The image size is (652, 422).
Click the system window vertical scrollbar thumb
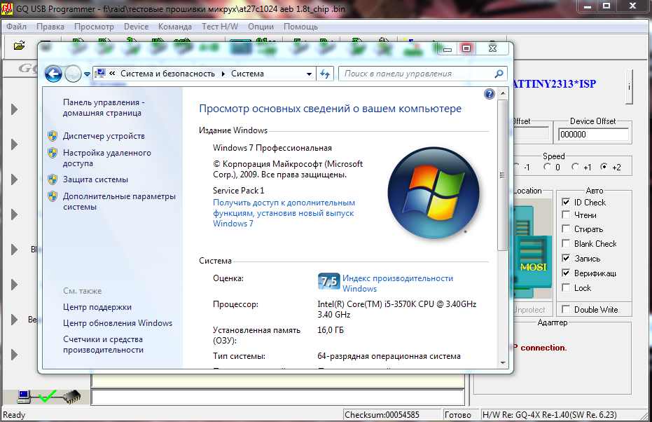click(x=502, y=175)
